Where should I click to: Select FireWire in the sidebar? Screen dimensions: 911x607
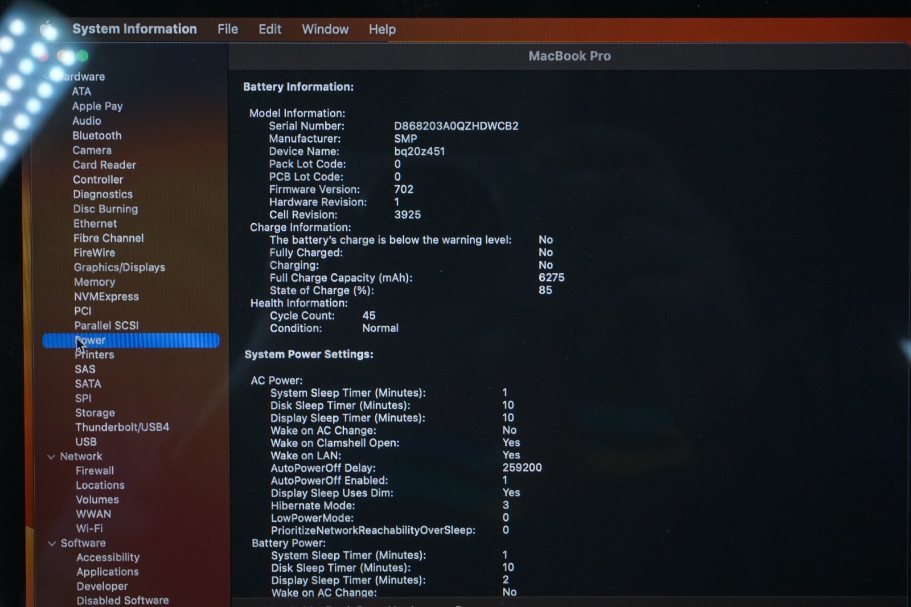94,252
